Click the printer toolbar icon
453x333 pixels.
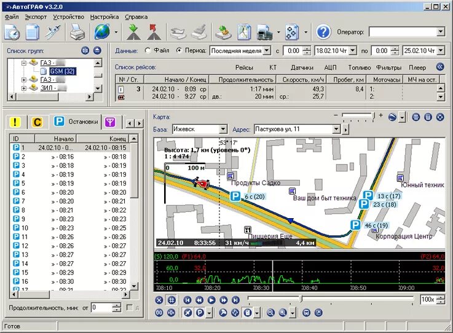(77, 32)
